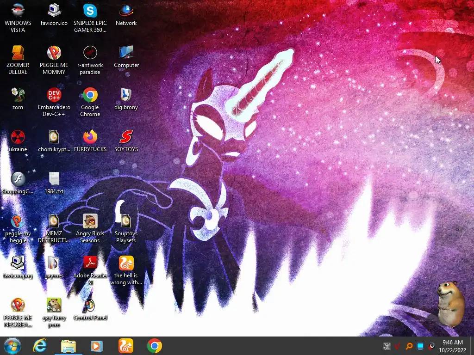Open the Computer desktop icon
Viewport: 474px width, 355px height.
126,57
